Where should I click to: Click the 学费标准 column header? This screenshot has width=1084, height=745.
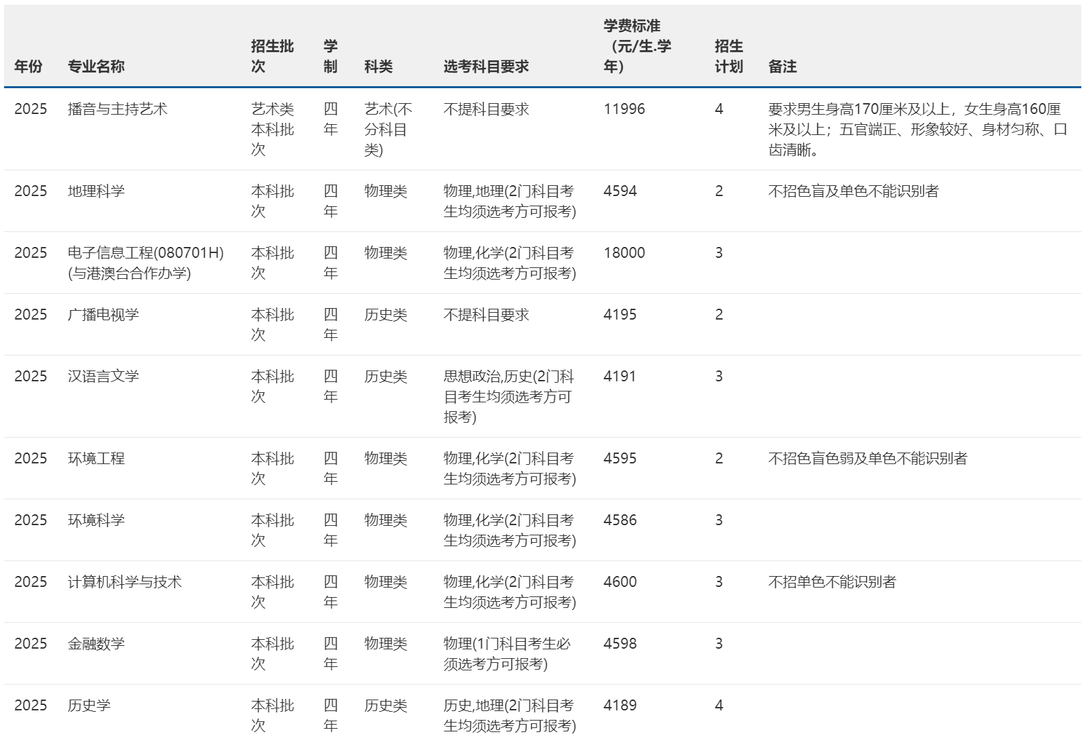pyautogui.click(x=637, y=46)
